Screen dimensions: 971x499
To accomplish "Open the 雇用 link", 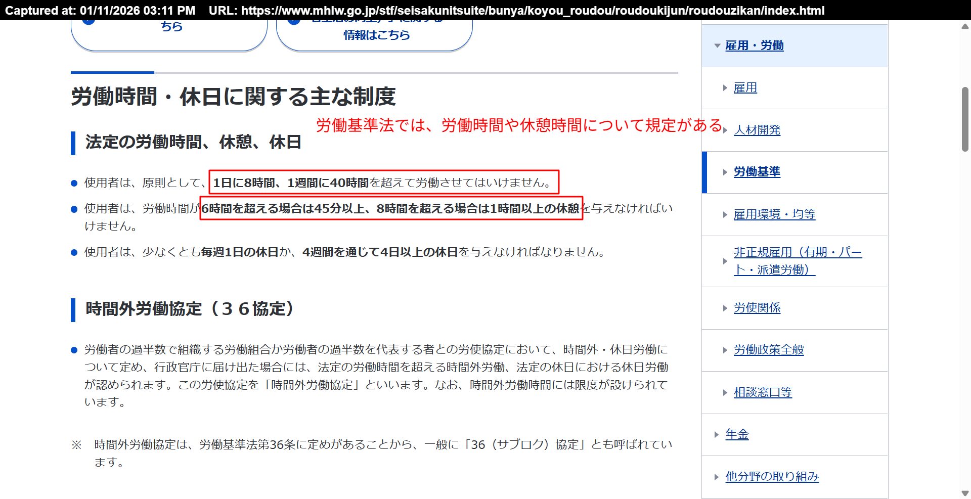I will tap(745, 88).
